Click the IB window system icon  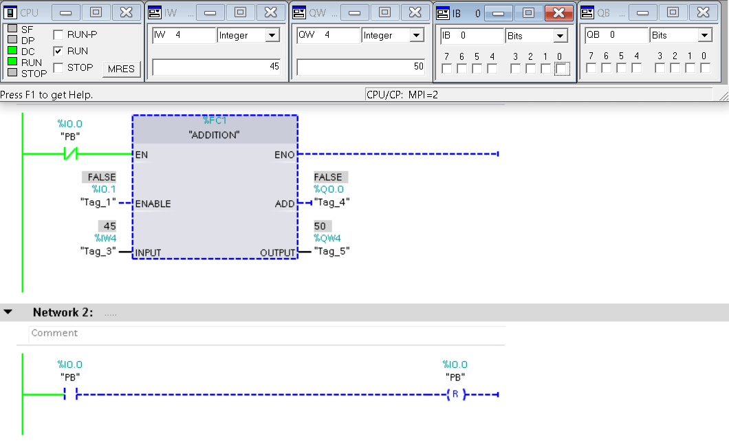(443, 13)
